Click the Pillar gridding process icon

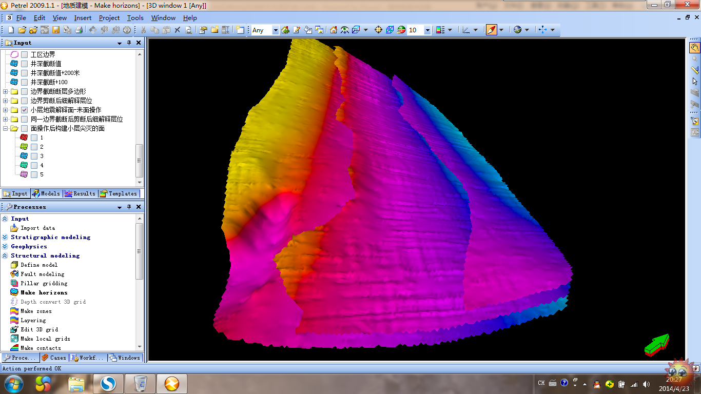[x=14, y=283]
